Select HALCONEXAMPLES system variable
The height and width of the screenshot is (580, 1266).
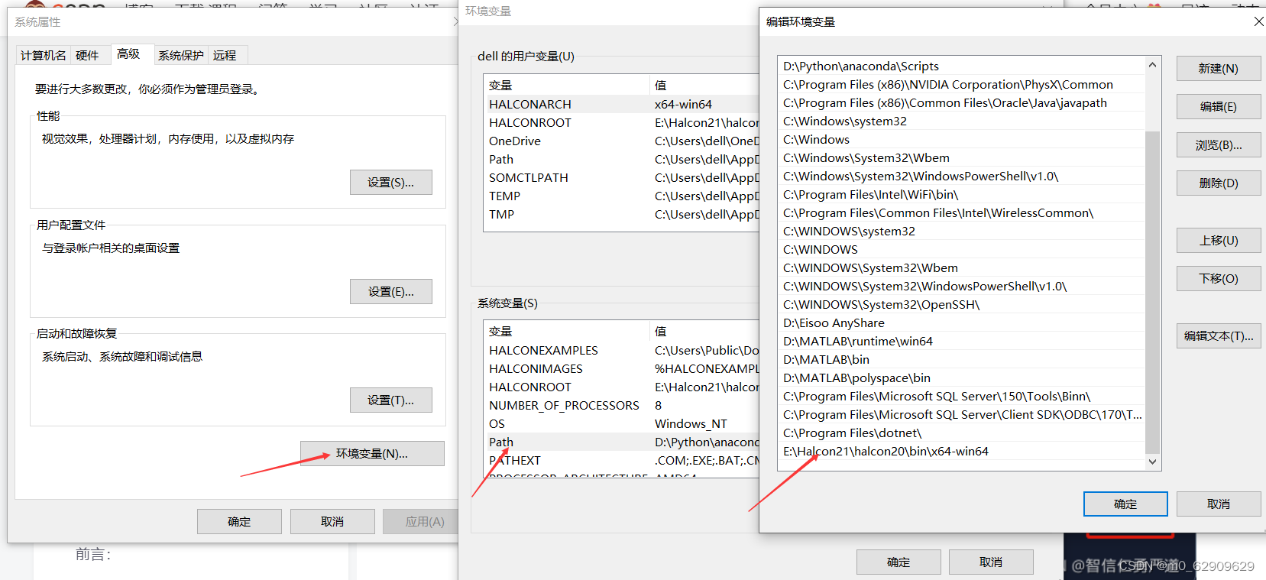[x=621, y=351]
